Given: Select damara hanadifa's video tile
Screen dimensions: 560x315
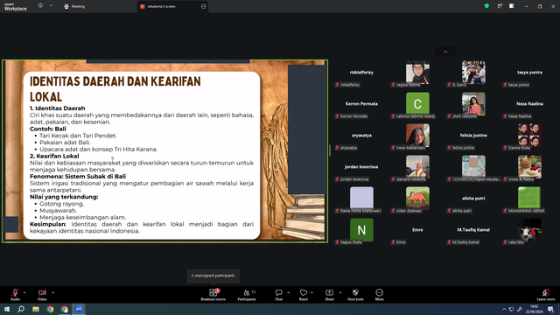Looking at the screenshot, I should pyautogui.click(x=417, y=167).
